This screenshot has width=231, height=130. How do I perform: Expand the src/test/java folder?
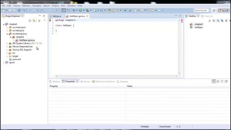[x=7, y=31]
